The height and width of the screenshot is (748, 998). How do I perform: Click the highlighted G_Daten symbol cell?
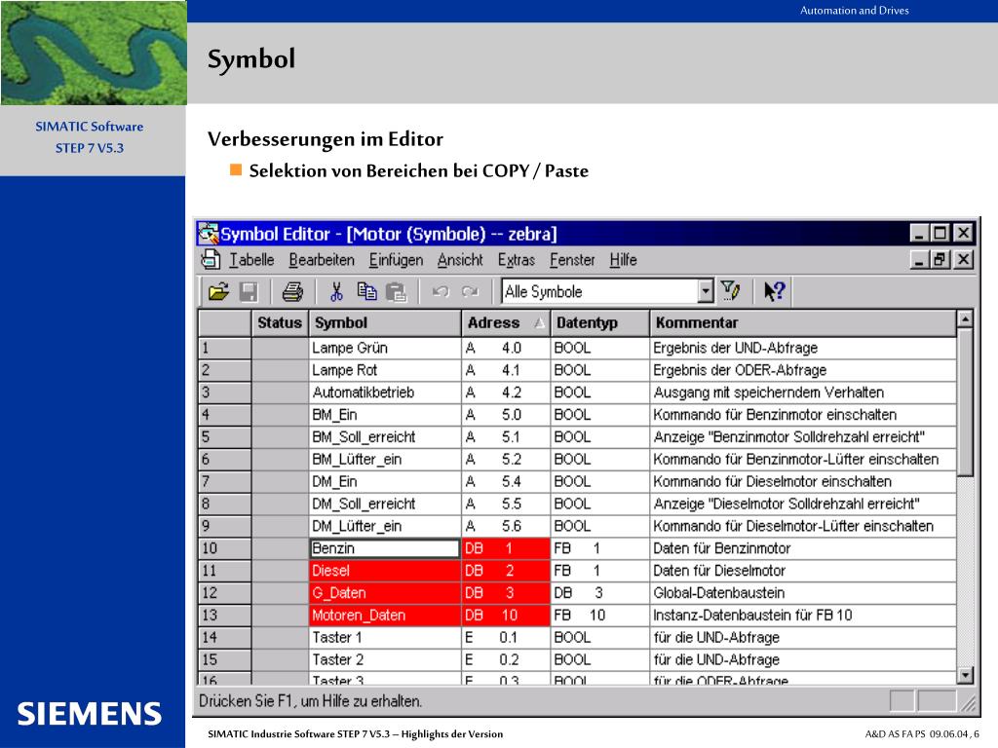coord(384,593)
